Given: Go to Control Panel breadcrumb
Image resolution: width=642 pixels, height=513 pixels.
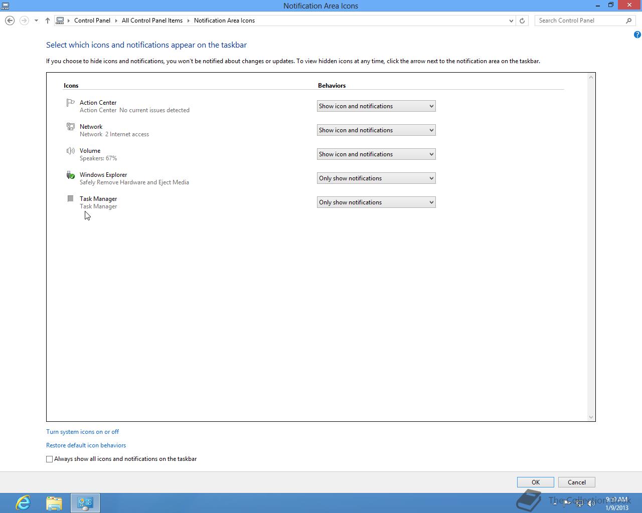Looking at the screenshot, I should [x=92, y=21].
